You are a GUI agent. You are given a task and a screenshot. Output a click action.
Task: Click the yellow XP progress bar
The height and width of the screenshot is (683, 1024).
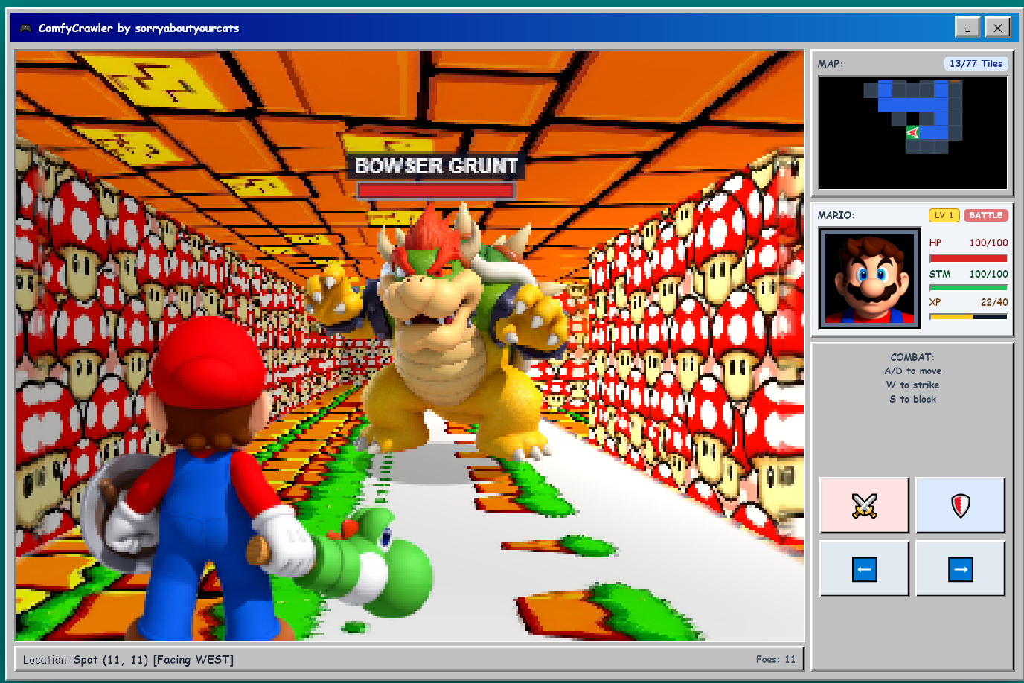tap(968, 316)
